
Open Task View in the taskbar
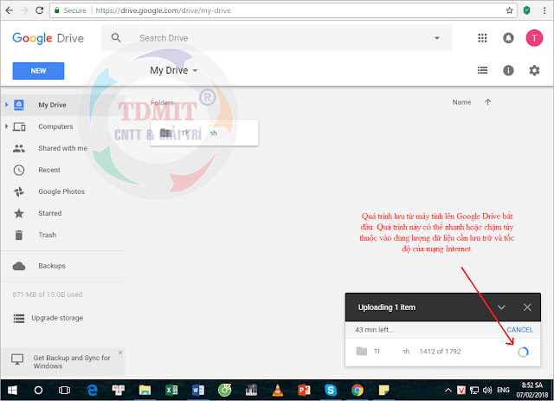coord(64,390)
